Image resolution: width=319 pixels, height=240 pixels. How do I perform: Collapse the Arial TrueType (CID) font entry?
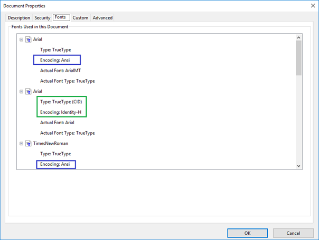tap(21, 91)
